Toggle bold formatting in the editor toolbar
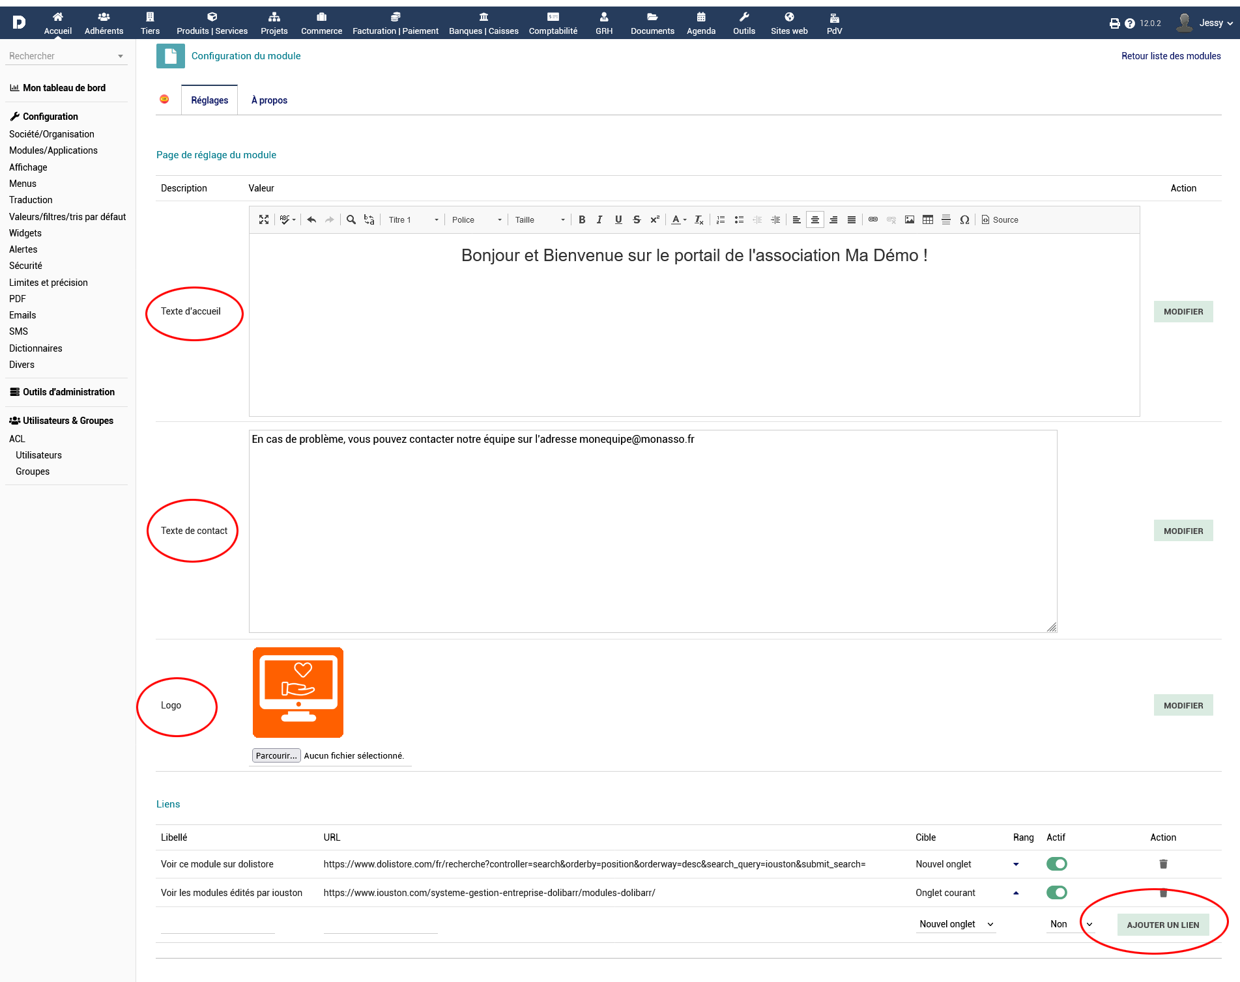This screenshot has width=1240, height=982. pyautogui.click(x=582, y=220)
